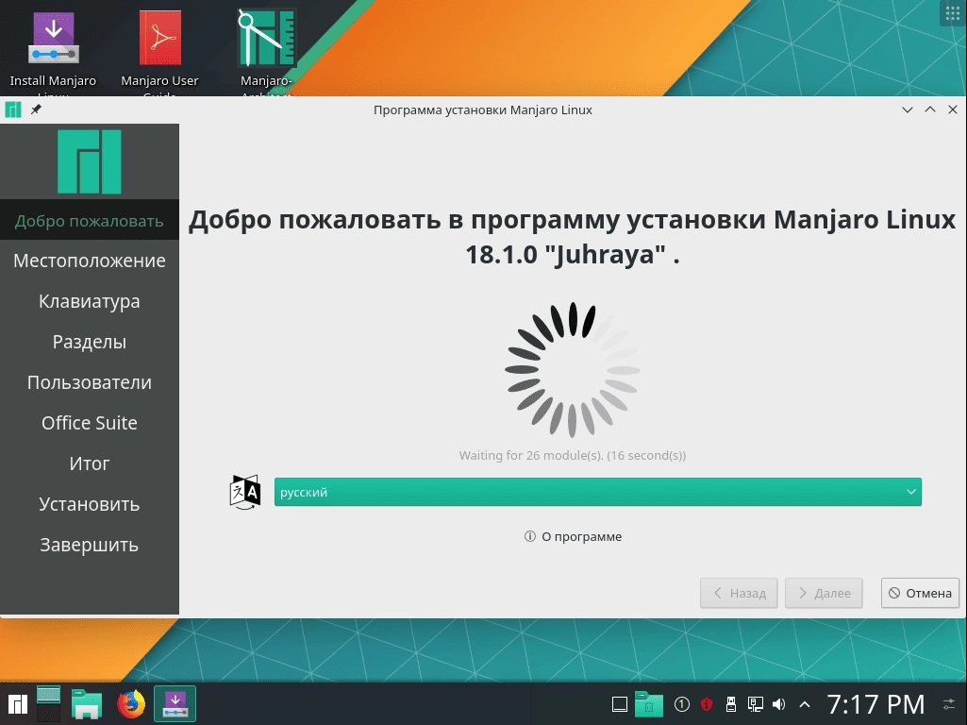Click the Manjaro logo in the sidebar
The image size is (967, 725).
coord(90,161)
